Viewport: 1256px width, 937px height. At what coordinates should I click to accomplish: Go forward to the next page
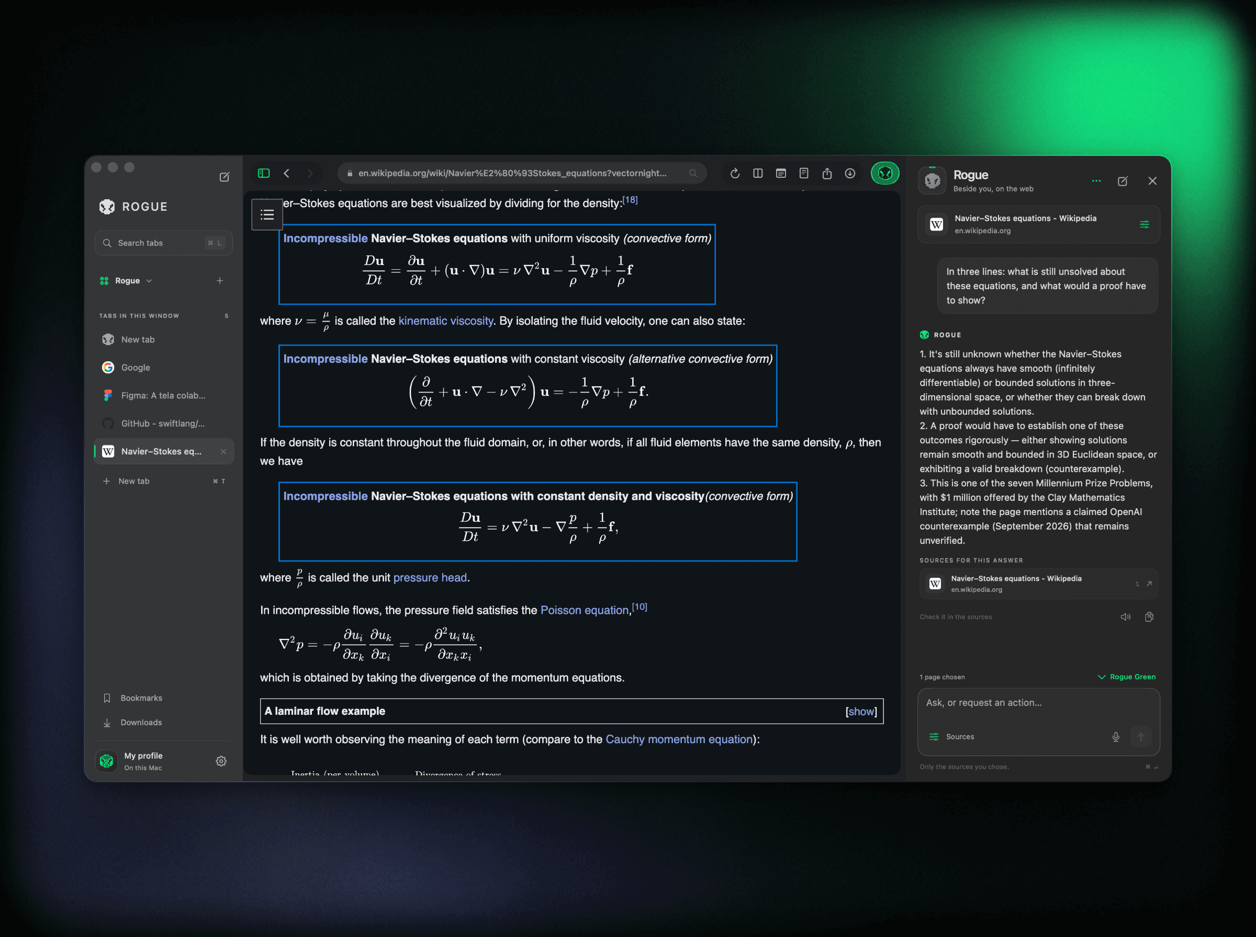(x=310, y=174)
